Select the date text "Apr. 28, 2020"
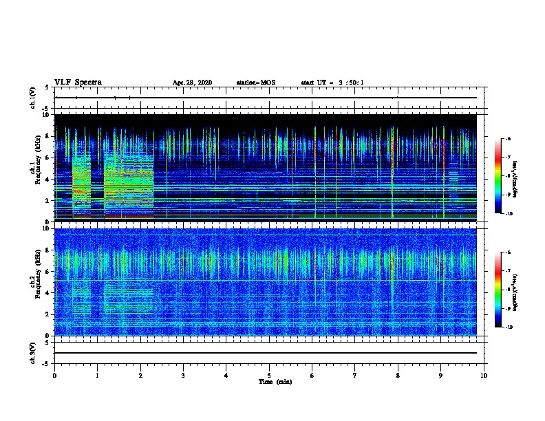 [x=192, y=83]
